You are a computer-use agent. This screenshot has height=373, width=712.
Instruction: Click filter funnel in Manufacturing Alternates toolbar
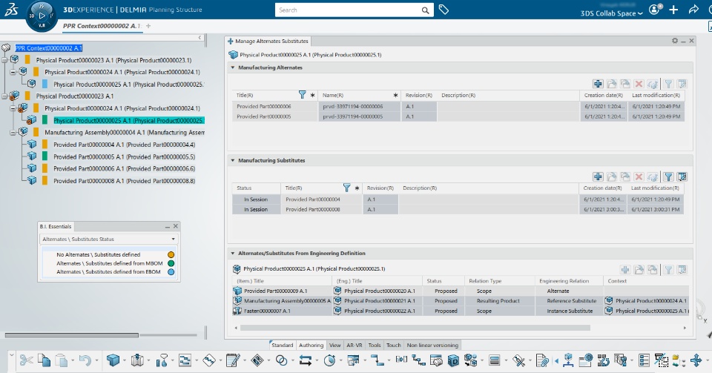668,84
